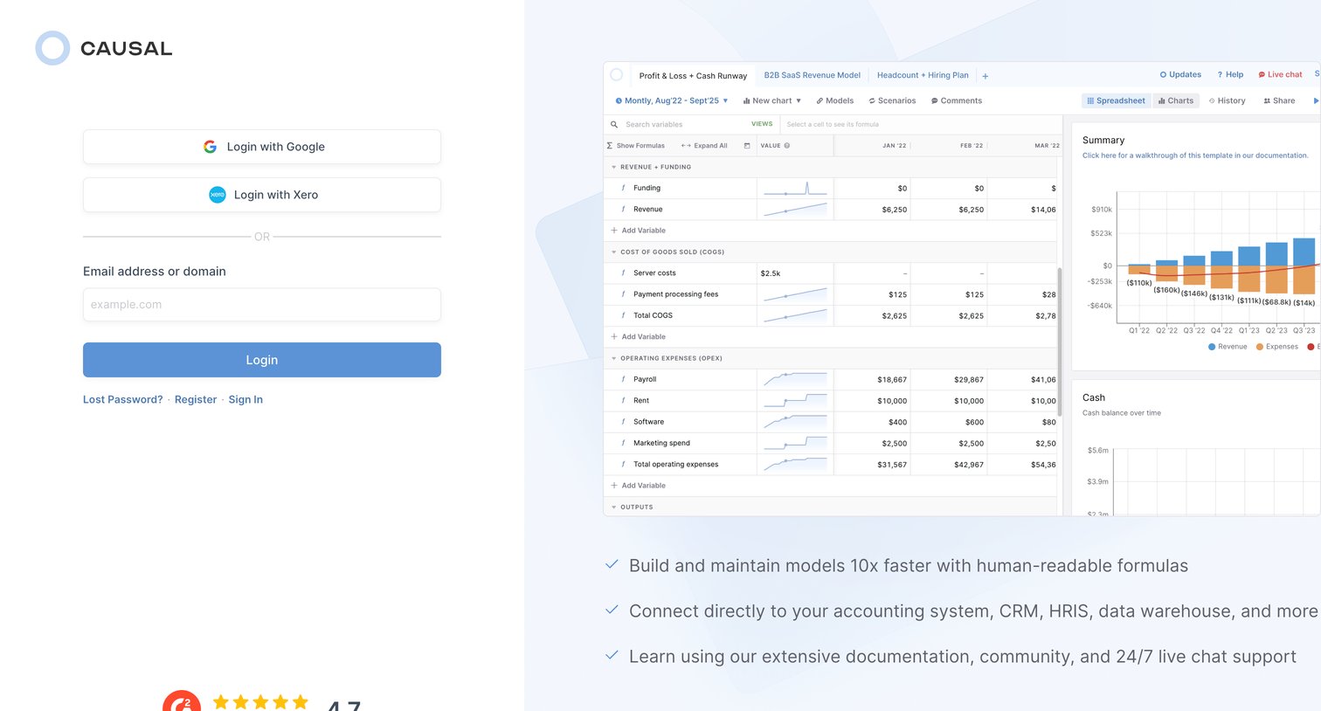This screenshot has width=1321, height=711.
Task: Click the G2 badge logo
Action: click(182, 701)
